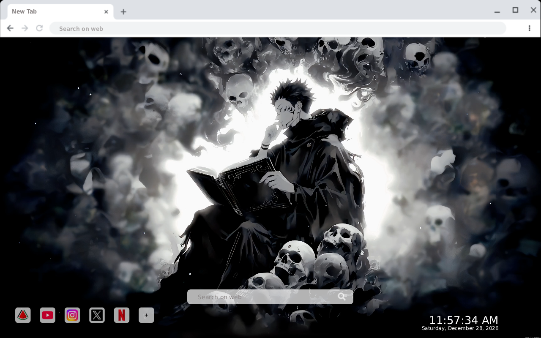The height and width of the screenshot is (338, 541).
Task: Add a new shortcut with plus tile
Action: (x=146, y=315)
